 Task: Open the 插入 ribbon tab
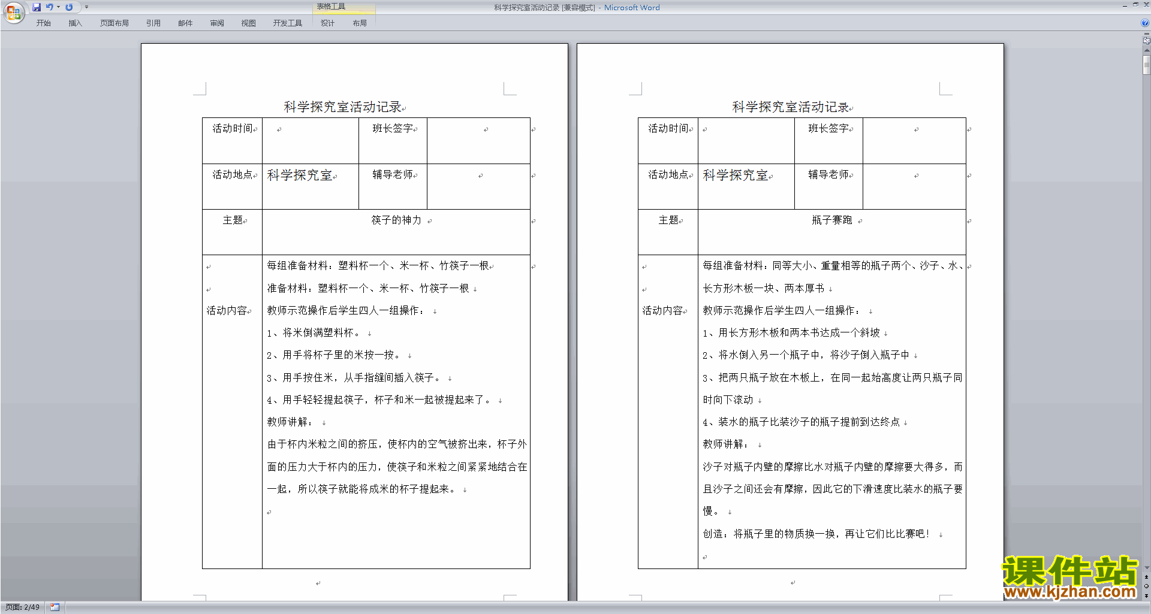click(x=75, y=23)
